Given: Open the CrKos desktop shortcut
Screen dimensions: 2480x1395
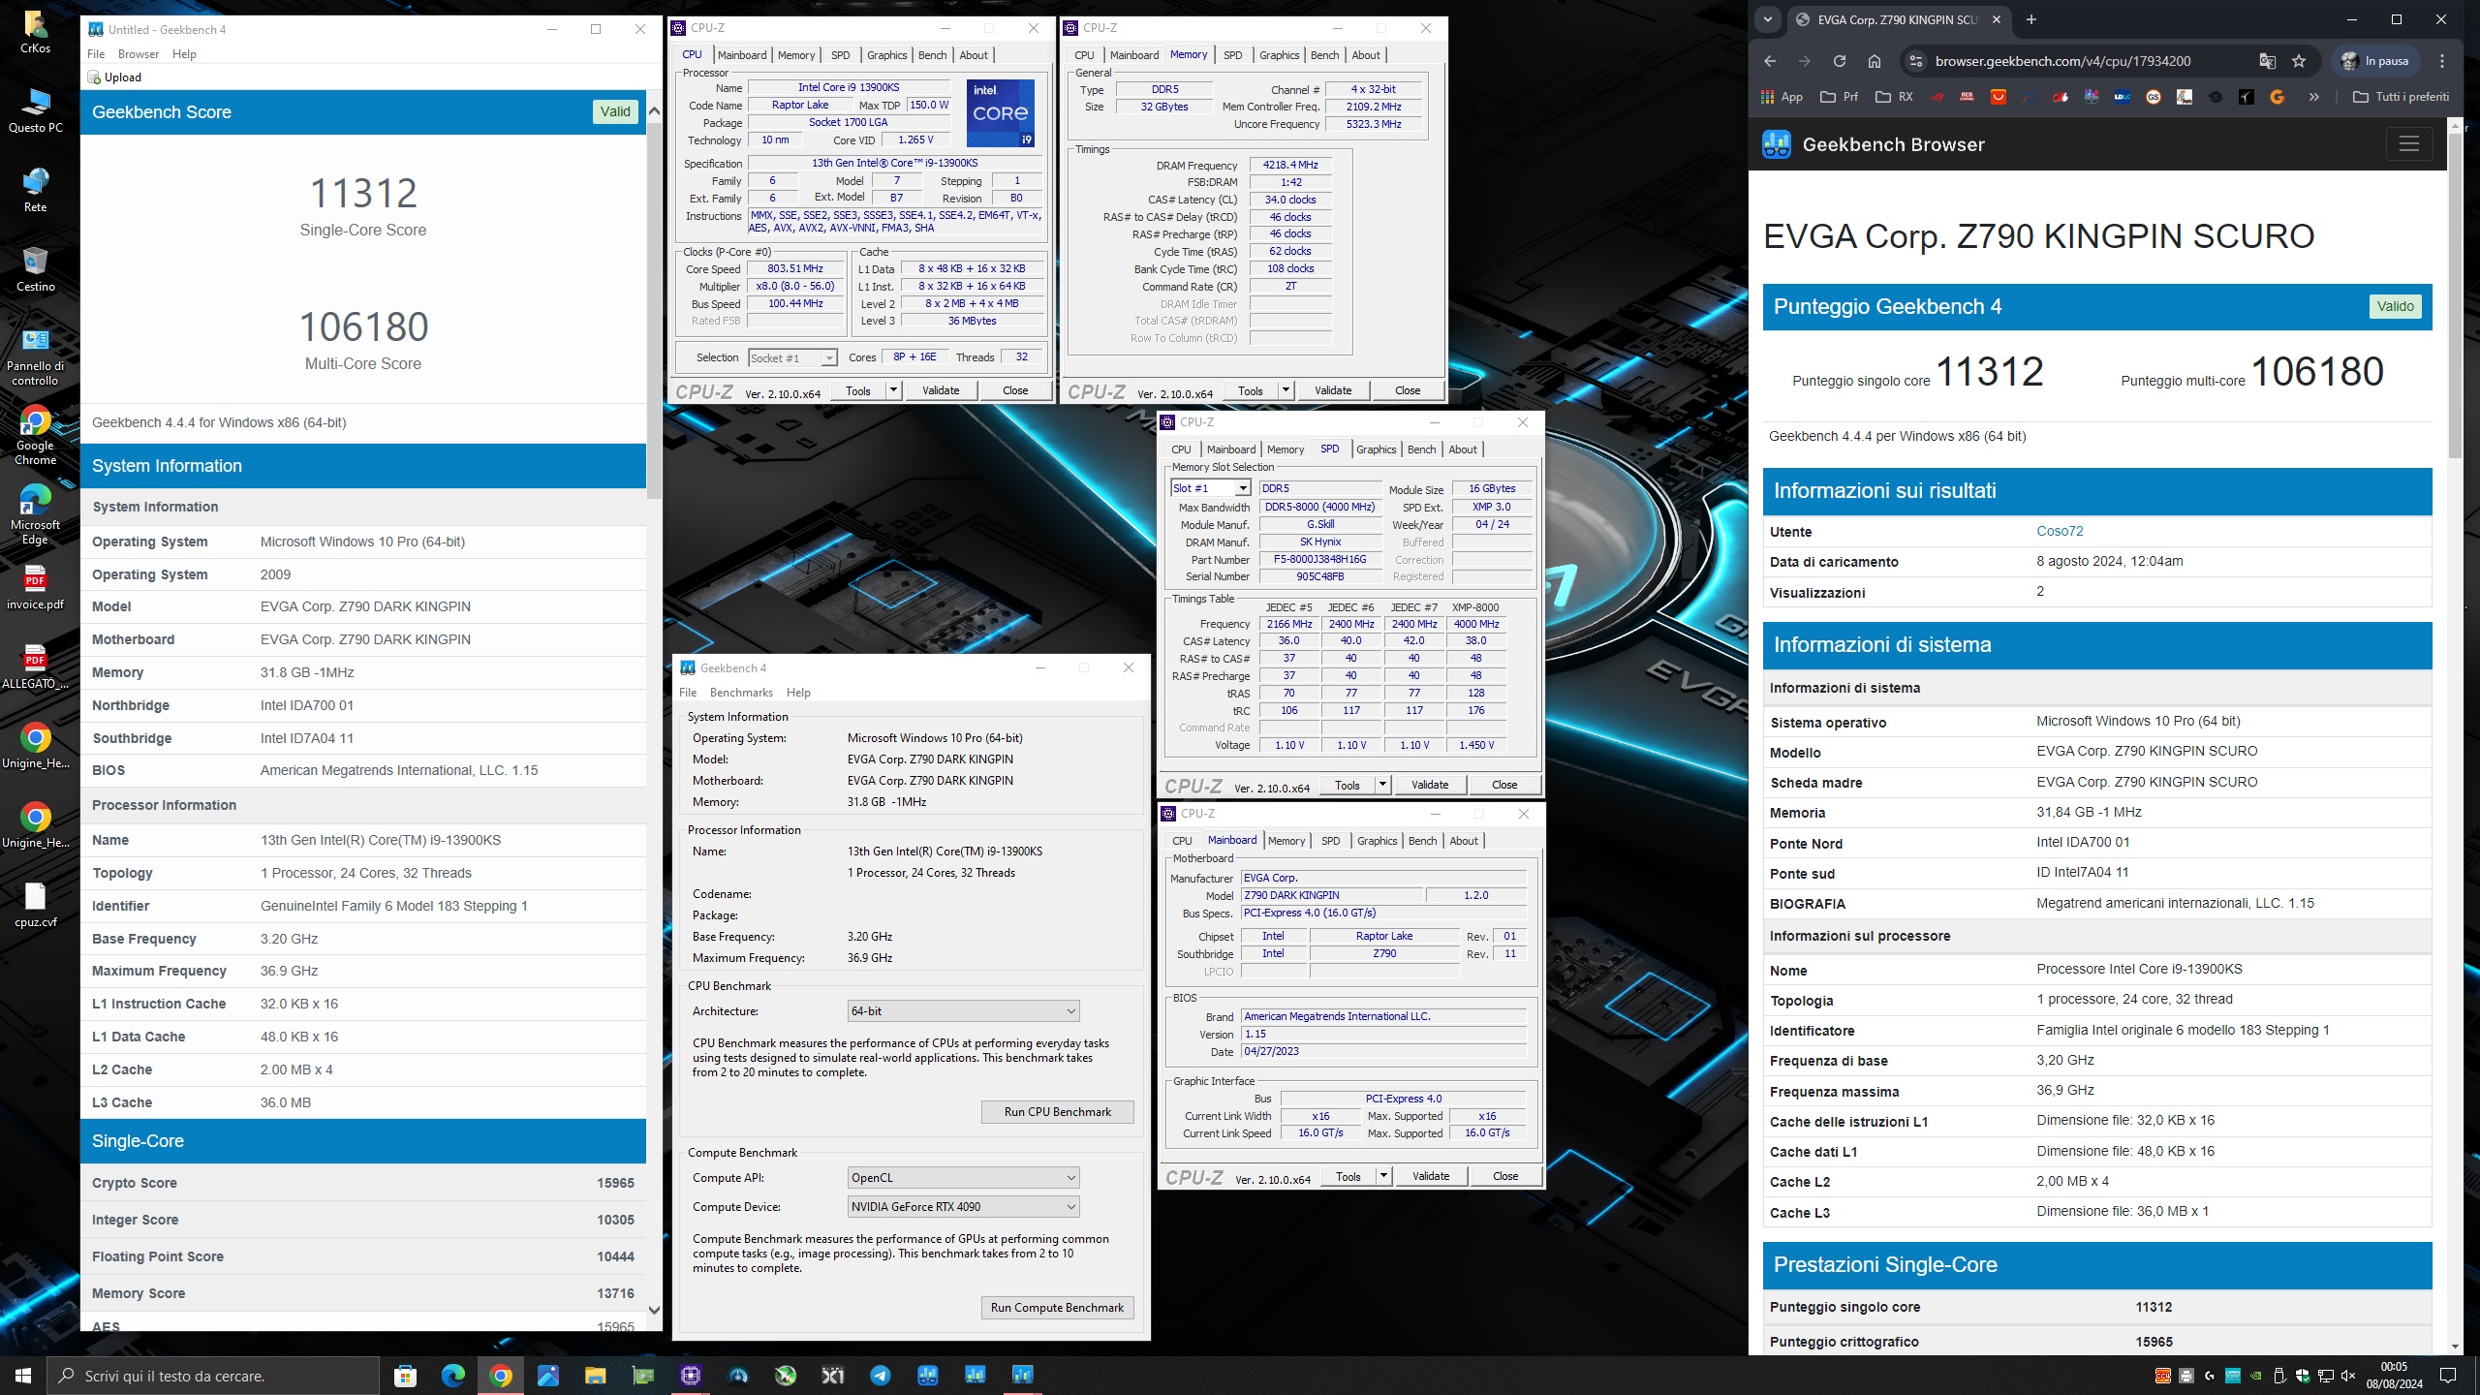Looking at the screenshot, I should coord(36,32).
